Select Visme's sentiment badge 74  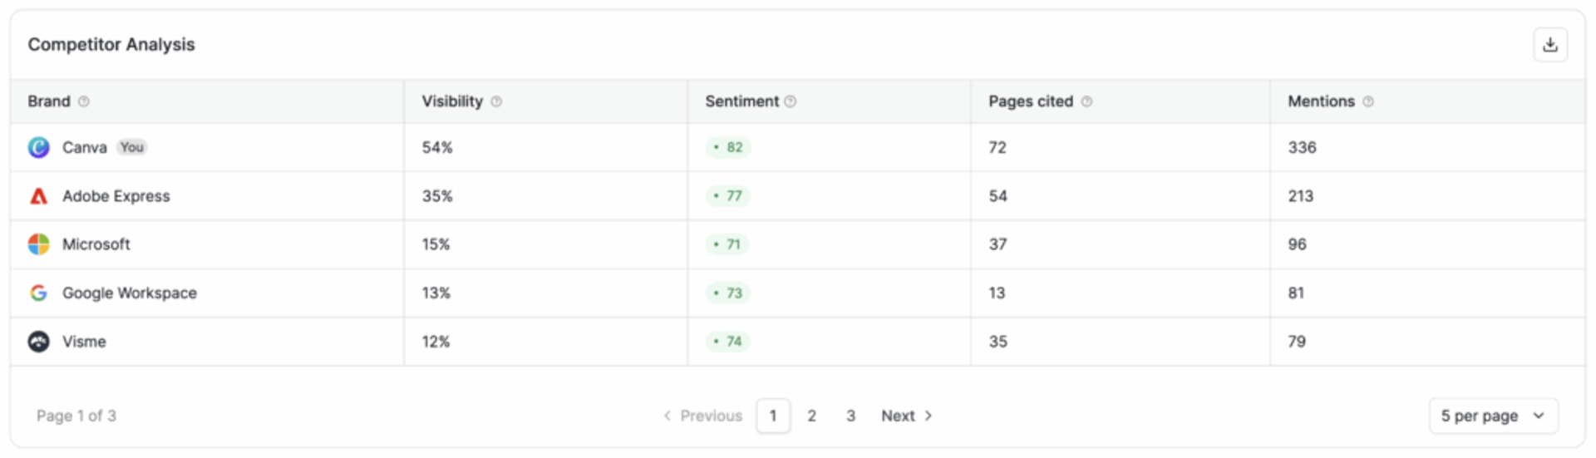click(728, 342)
